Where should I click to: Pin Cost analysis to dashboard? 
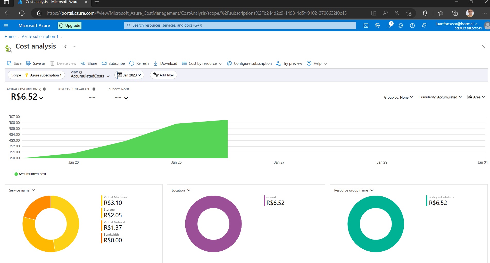coord(65,46)
